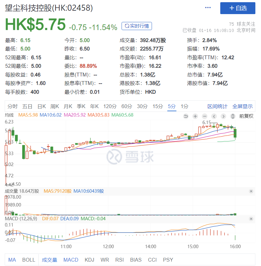Pan chart left with left chevron icon
Screen dimensions: 261x266
(x=214, y=116)
